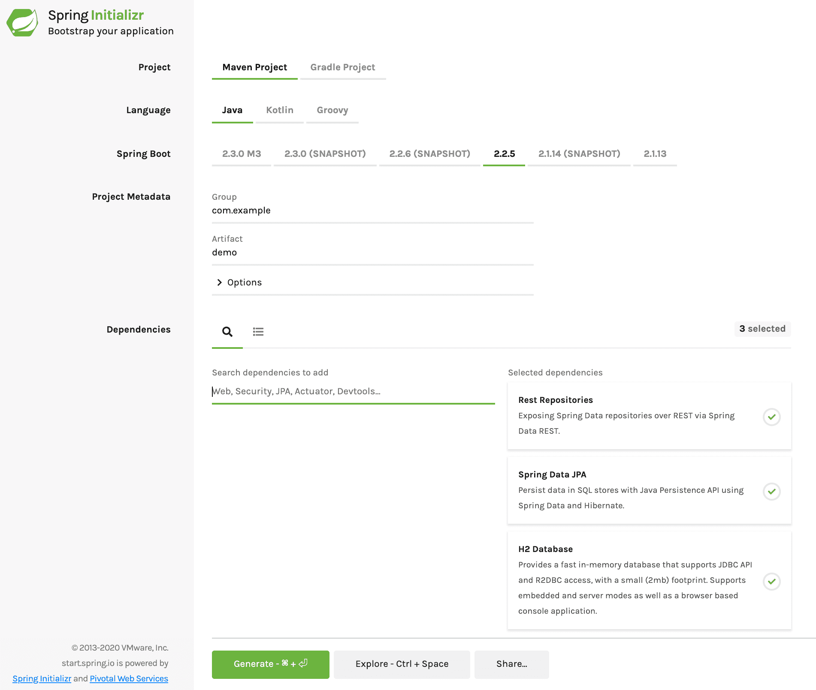The image size is (816, 690).
Task: Click the Generate button
Action: point(271,664)
